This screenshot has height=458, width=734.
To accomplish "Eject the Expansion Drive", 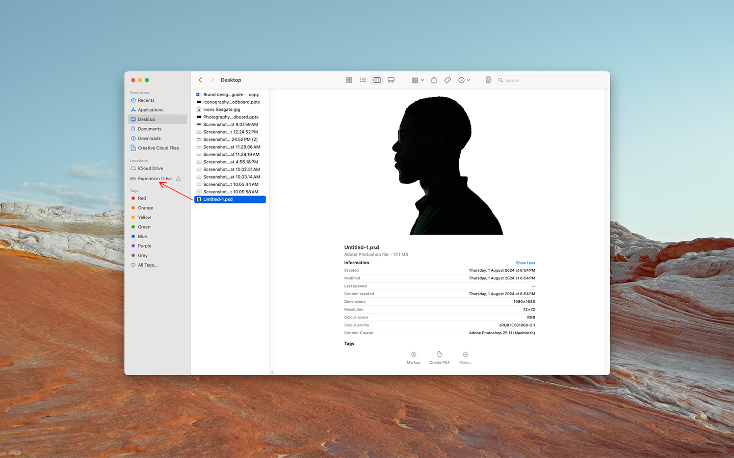I will [178, 179].
